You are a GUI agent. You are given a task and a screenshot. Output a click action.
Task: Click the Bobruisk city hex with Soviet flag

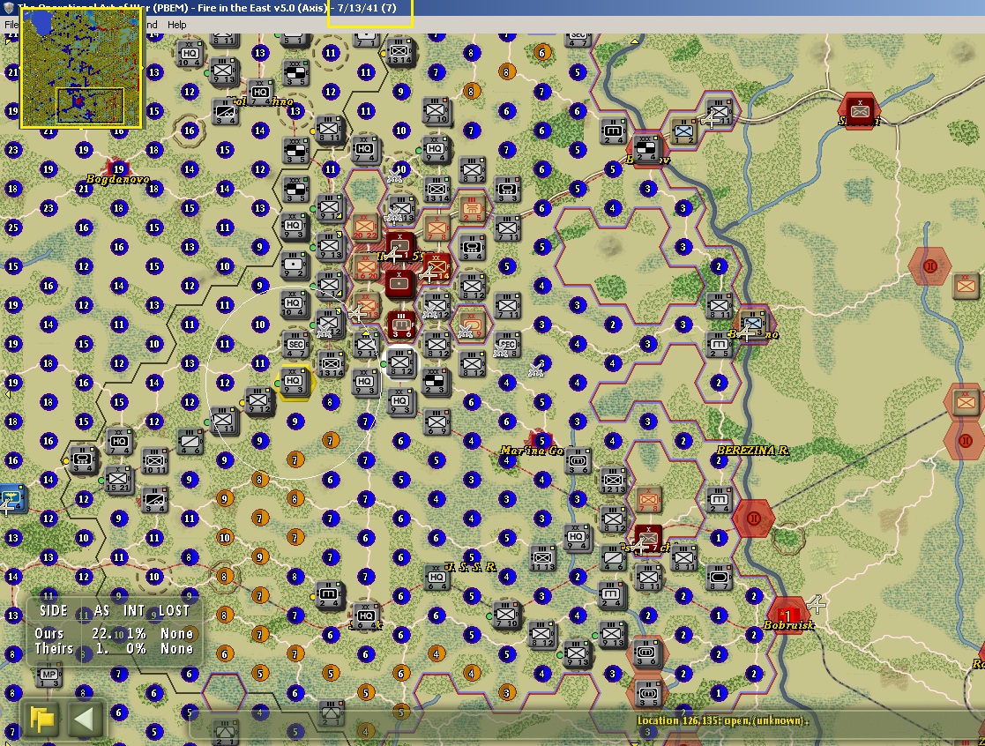[x=787, y=616]
